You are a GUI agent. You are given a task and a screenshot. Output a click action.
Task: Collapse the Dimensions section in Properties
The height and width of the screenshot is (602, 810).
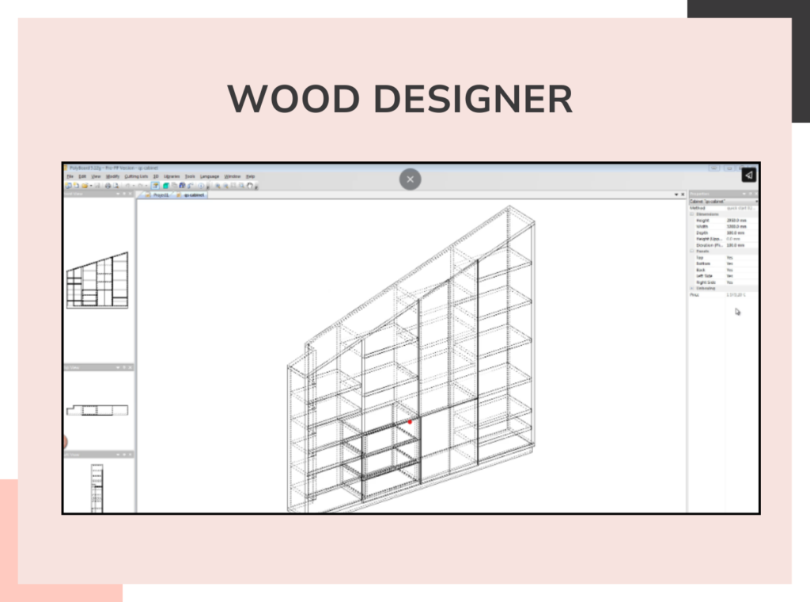692,214
